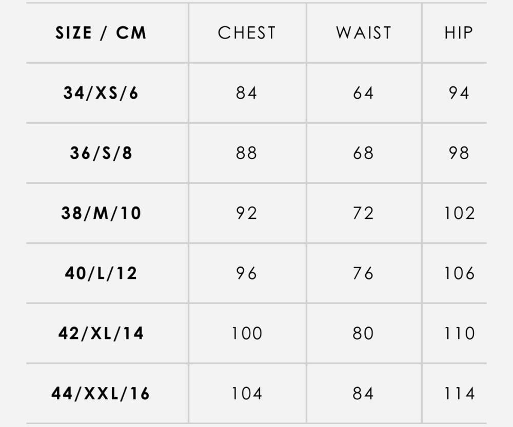Select the CHEST column header
Viewport: 513px width, 427px height.
(x=247, y=33)
